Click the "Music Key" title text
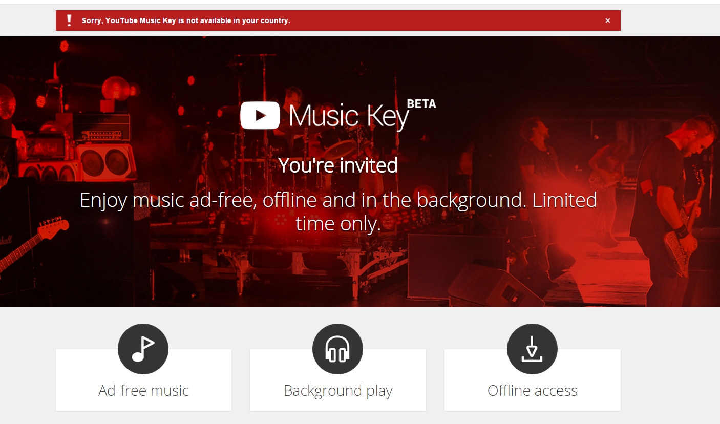The width and height of the screenshot is (720, 424). 349,116
